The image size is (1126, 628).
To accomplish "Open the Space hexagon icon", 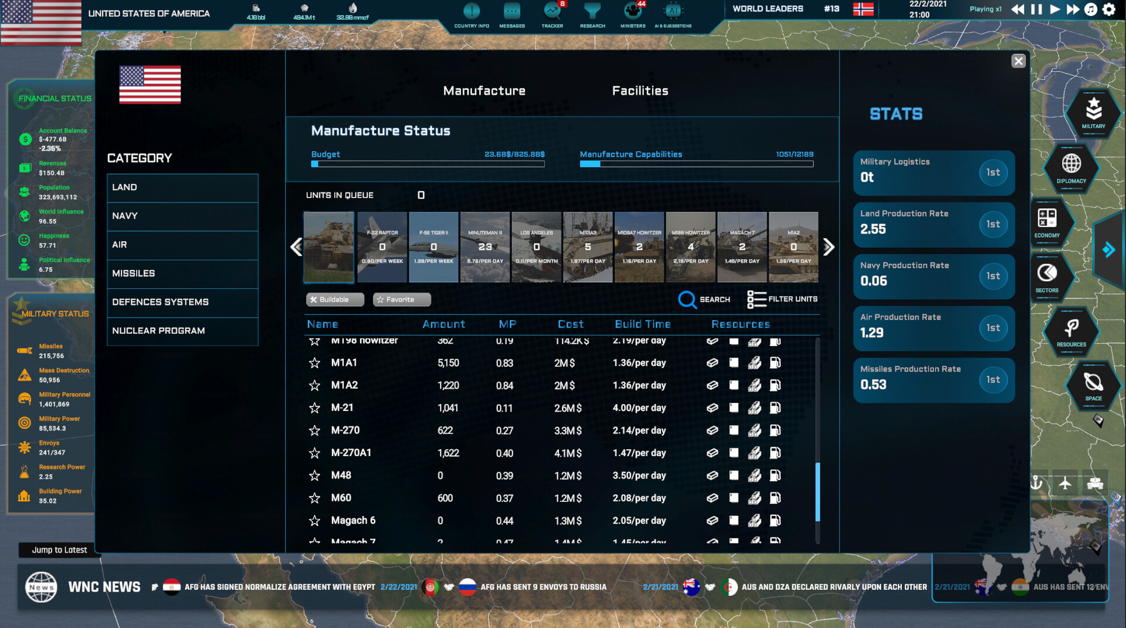I will tap(1093, 385).
